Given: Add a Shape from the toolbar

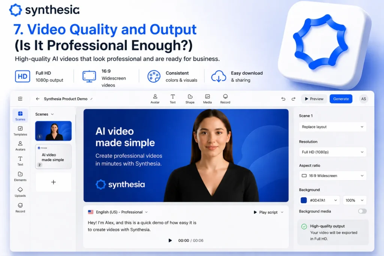Looking at the screenshot, I should coord(190,99).
